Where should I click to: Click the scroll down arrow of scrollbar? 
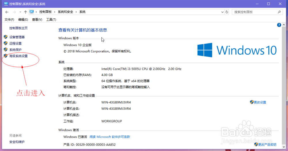284,147
